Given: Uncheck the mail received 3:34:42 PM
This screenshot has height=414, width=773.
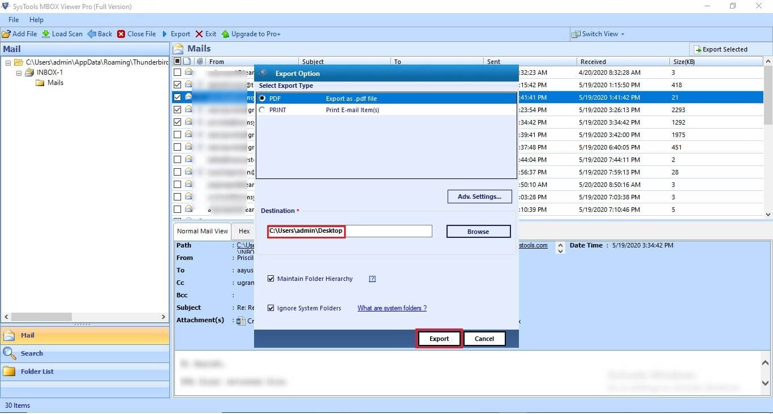Looking at the screenshot, I should point(178,122).
